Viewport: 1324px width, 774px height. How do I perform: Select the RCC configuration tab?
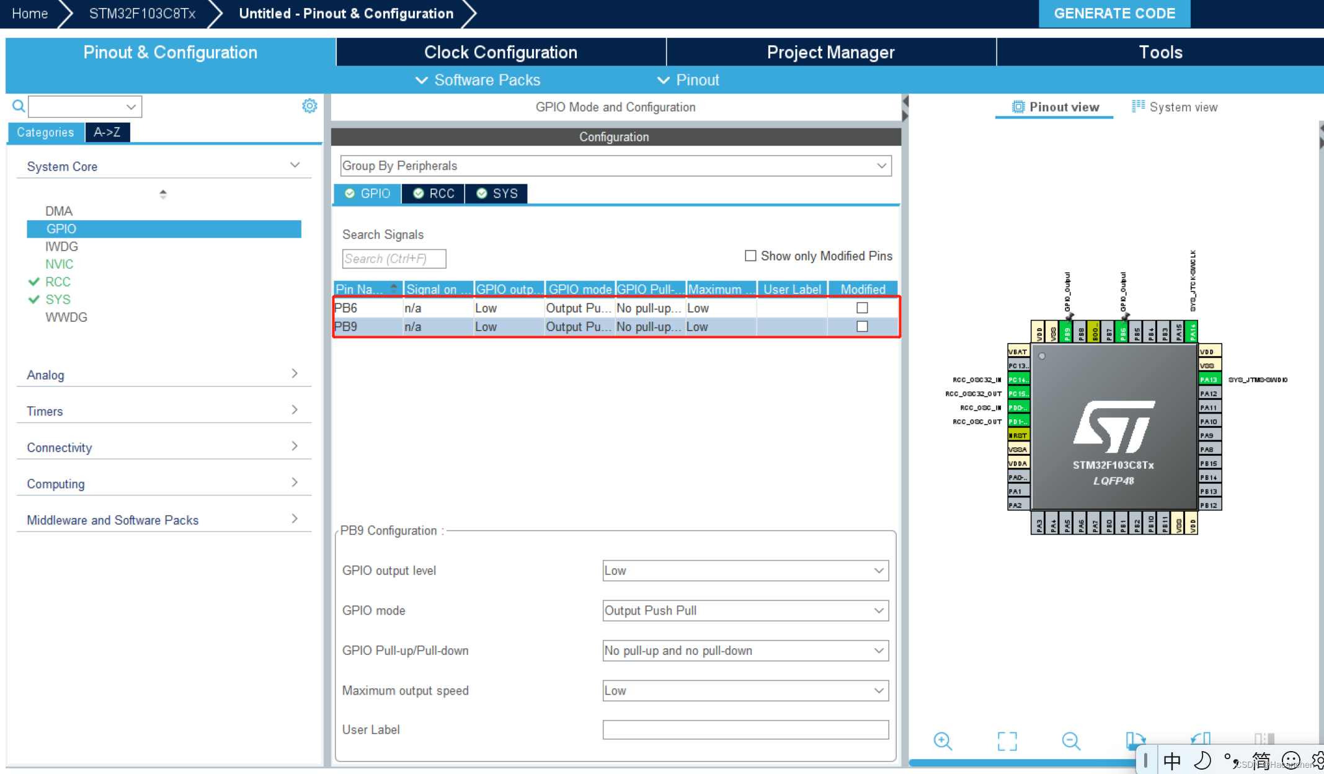tap(433, 193)
